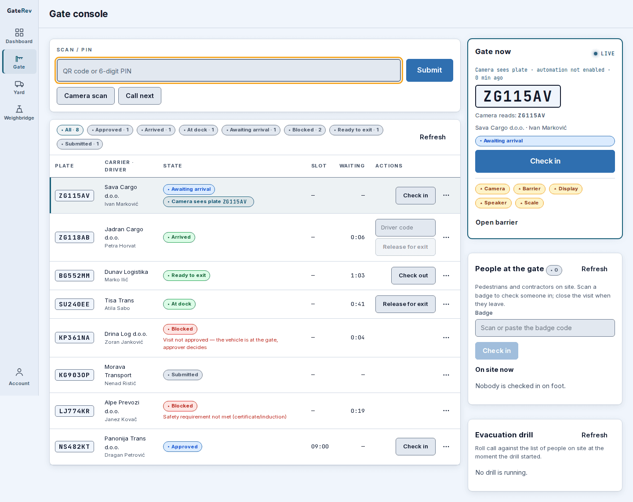Check out BG552MM vehicle
Screen dimensions: 633x502
point(413,276)
